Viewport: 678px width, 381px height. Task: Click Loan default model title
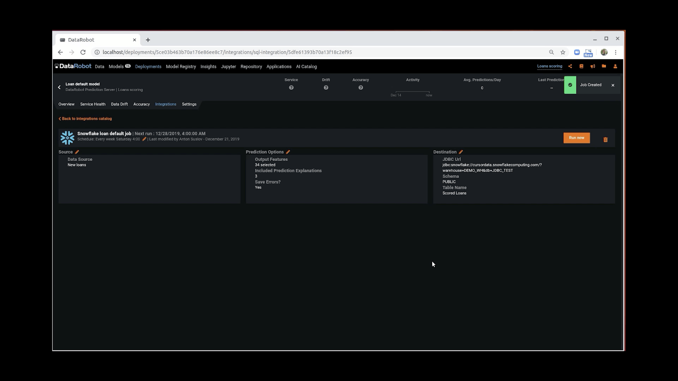point(83,84)
